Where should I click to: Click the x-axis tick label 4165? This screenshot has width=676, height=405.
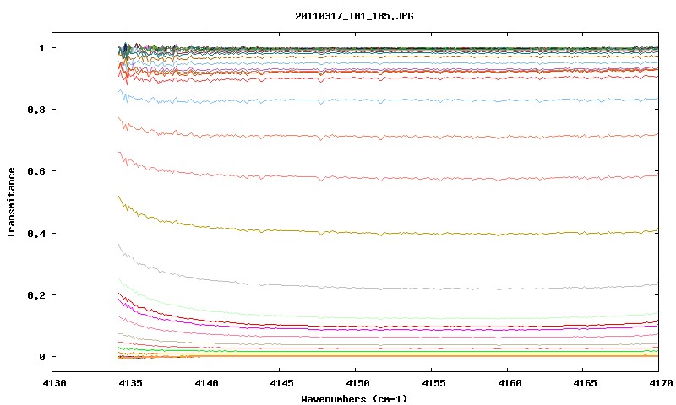[585, 383]
